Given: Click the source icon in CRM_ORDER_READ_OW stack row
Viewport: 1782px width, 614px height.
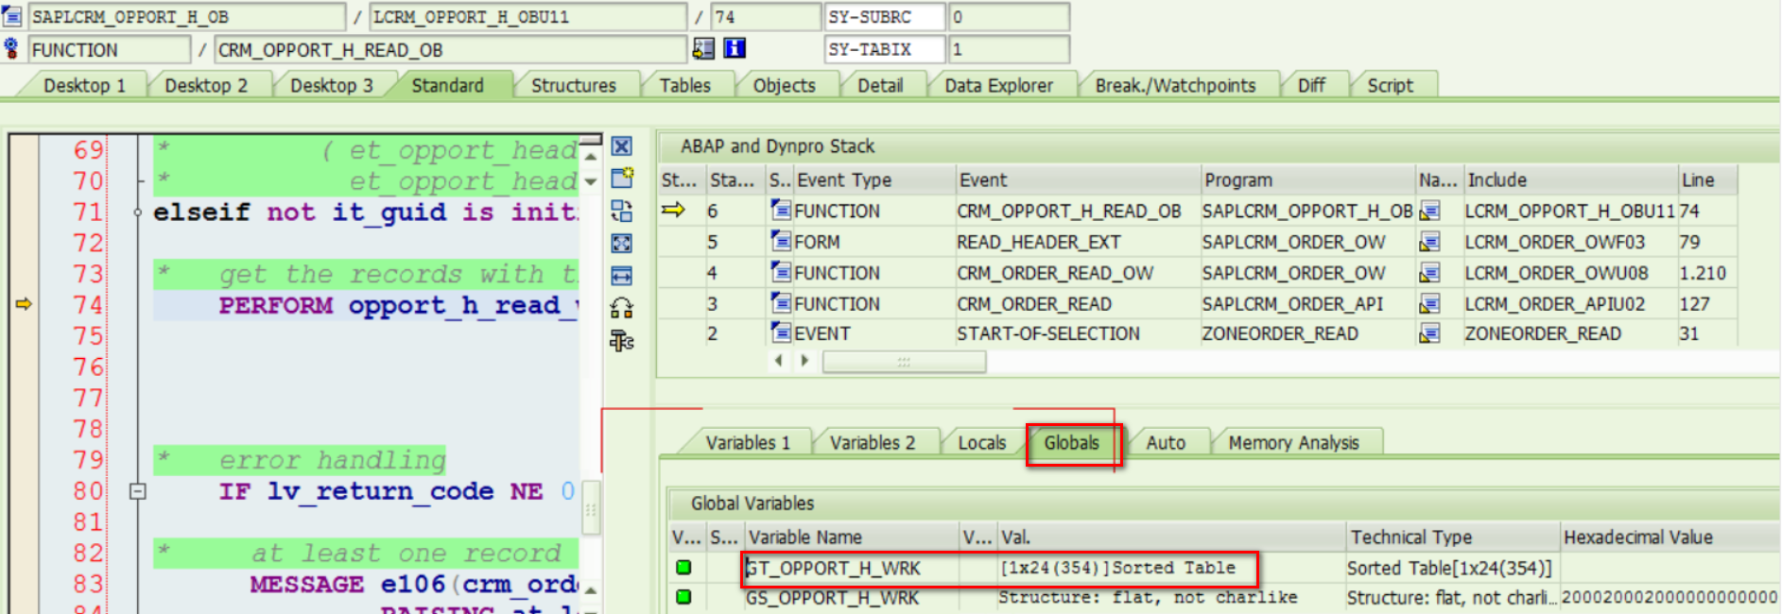Looking at the screenshot, I should coord(781,272).
